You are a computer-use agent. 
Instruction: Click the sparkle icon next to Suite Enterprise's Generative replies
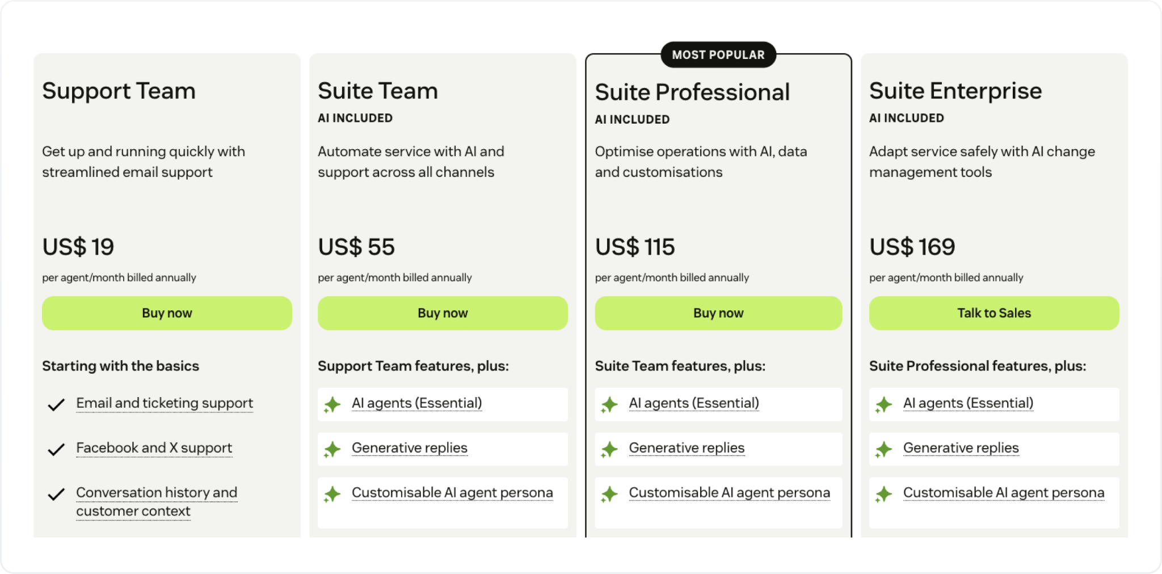884,449
